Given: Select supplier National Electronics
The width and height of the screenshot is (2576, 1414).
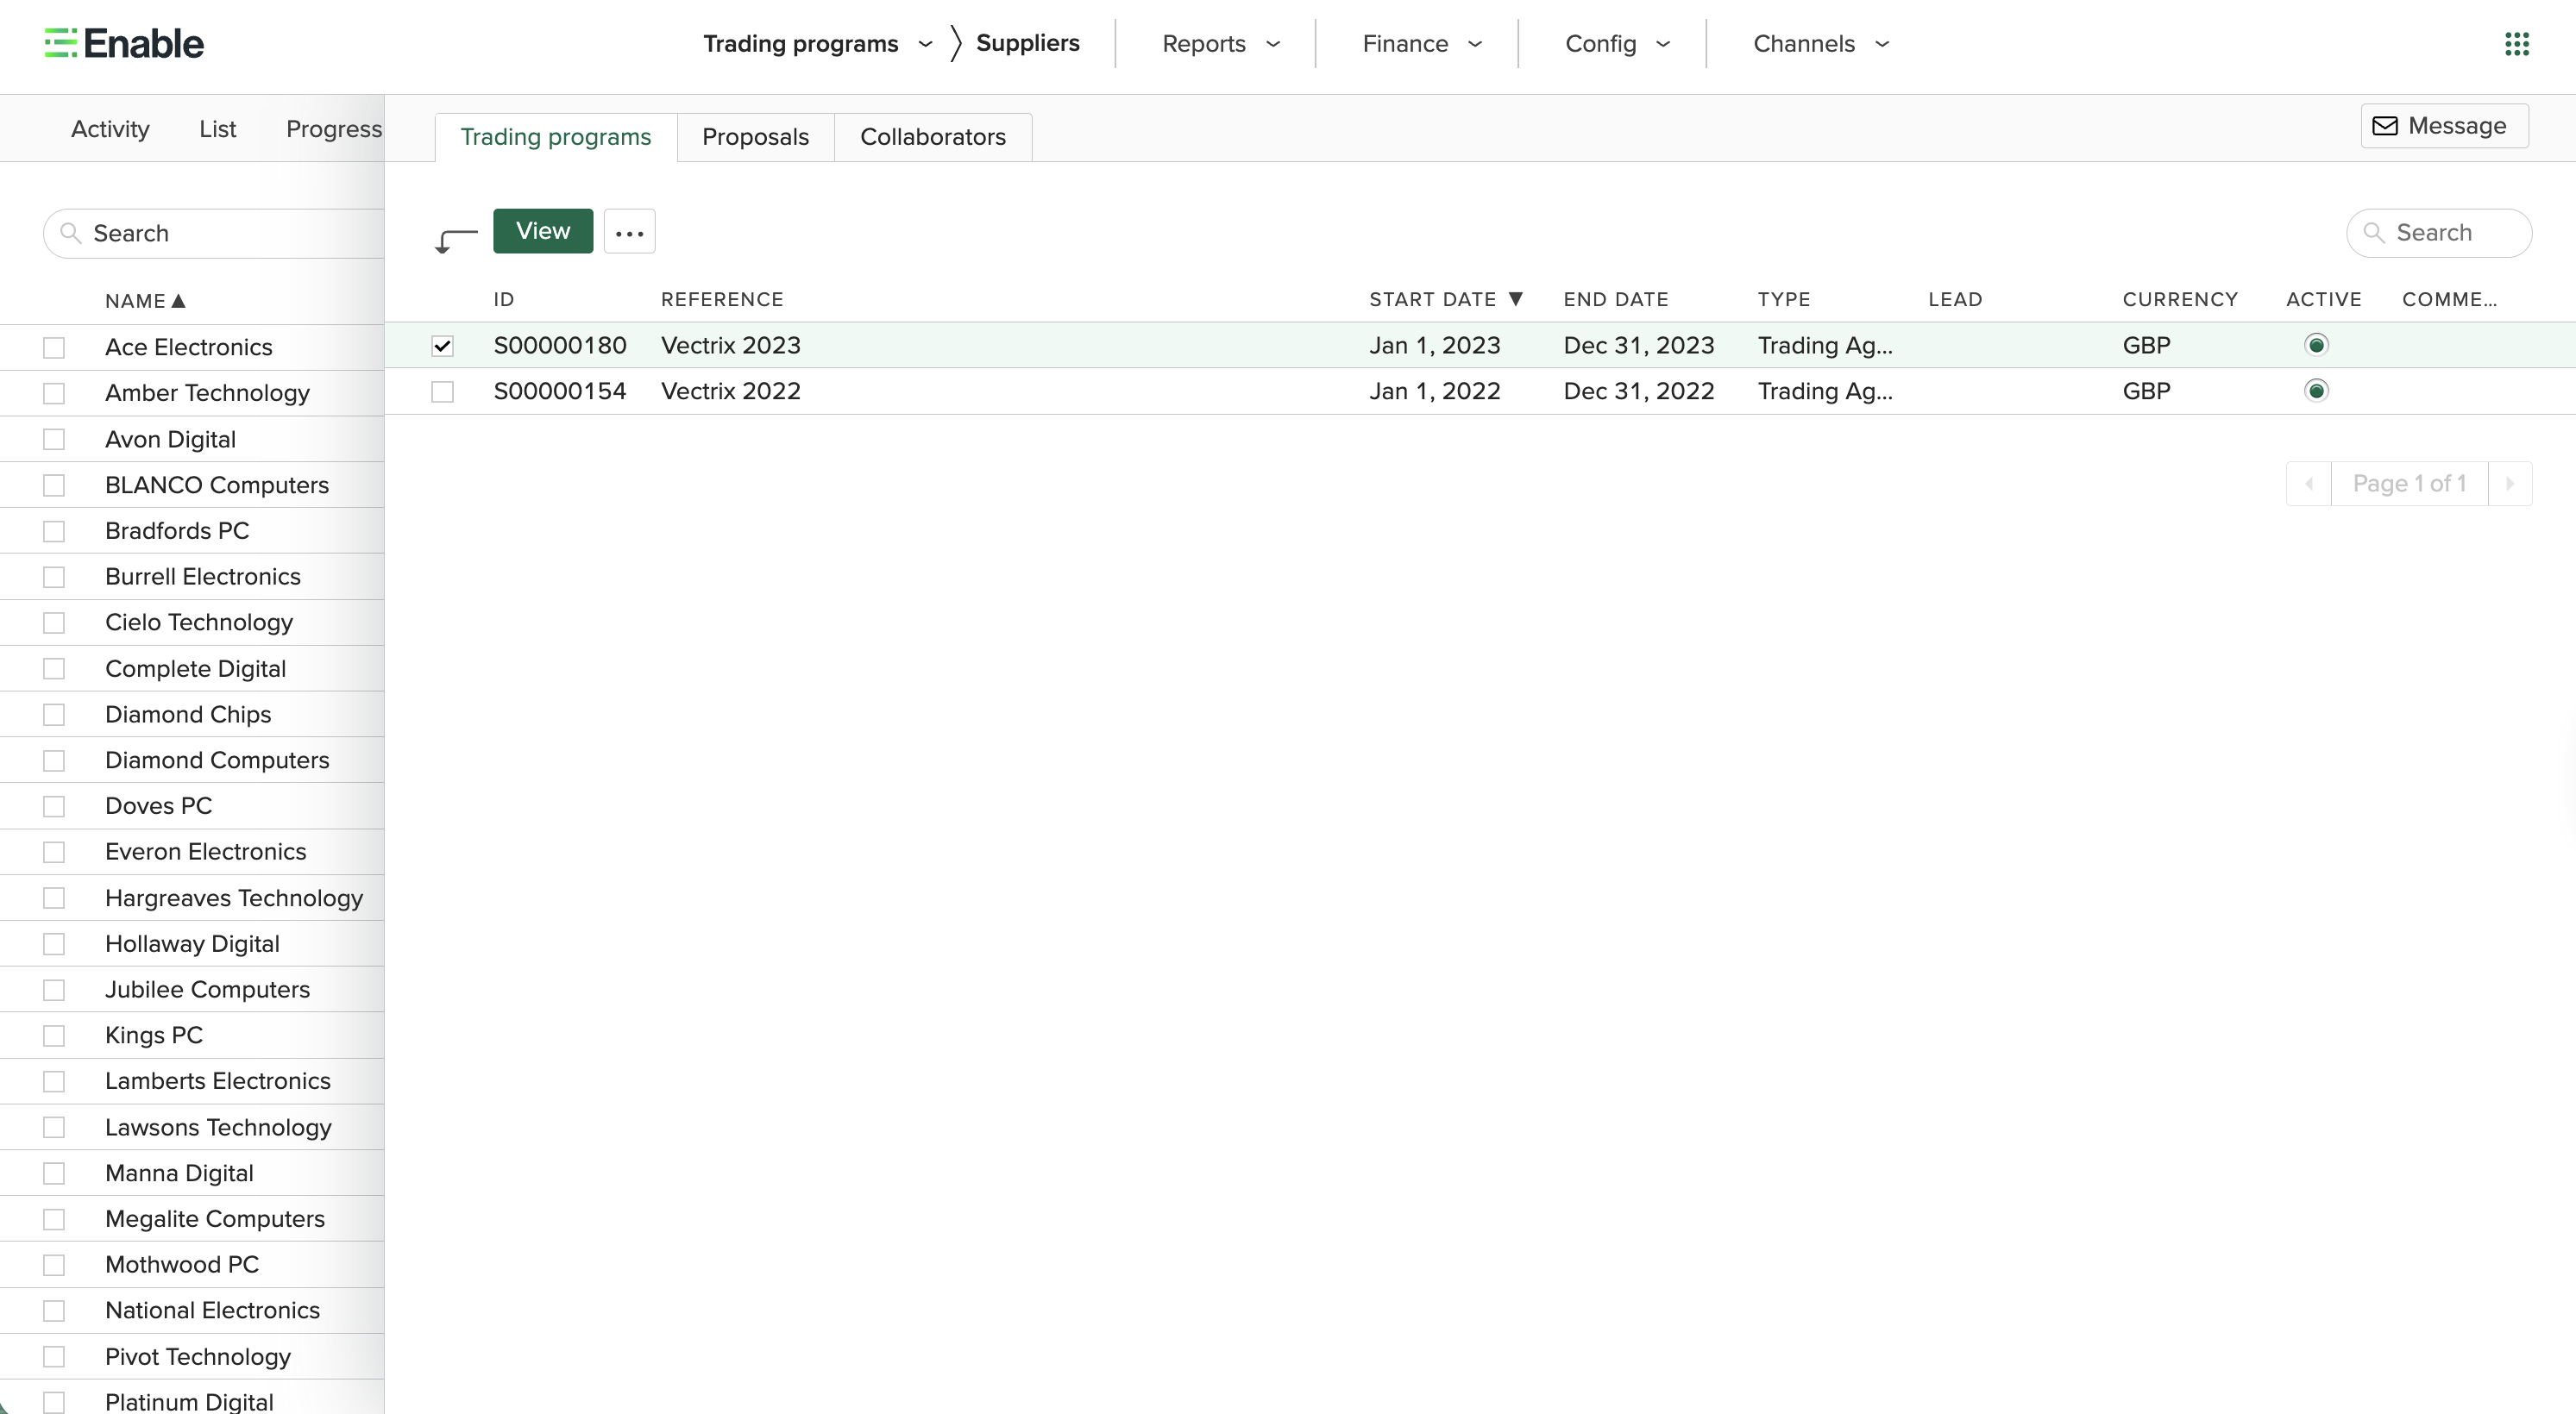Looking at the screenshot, I should point(212,1311).
